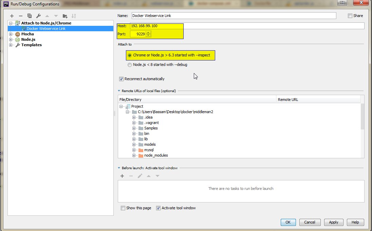
Task: Open Edit Defaults with the wrench icon
Action: click(38, 16)
